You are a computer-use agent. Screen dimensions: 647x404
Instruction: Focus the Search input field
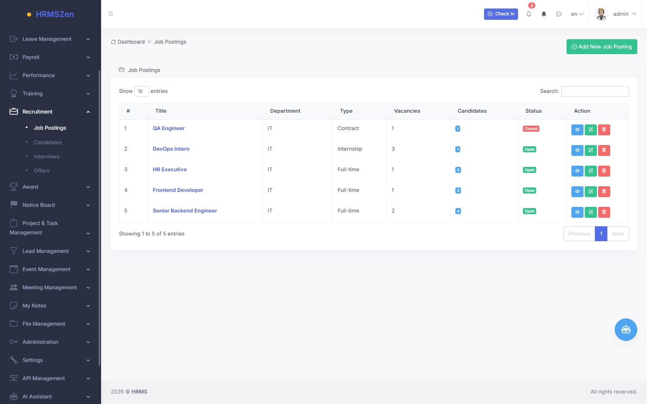tap(595, 91)
